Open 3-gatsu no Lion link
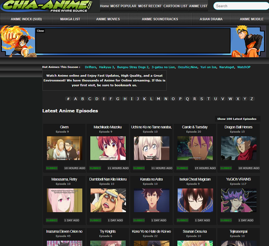 tap(163, 67)
